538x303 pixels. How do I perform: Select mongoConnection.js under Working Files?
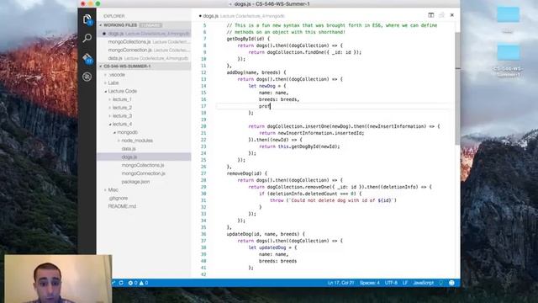144,50
